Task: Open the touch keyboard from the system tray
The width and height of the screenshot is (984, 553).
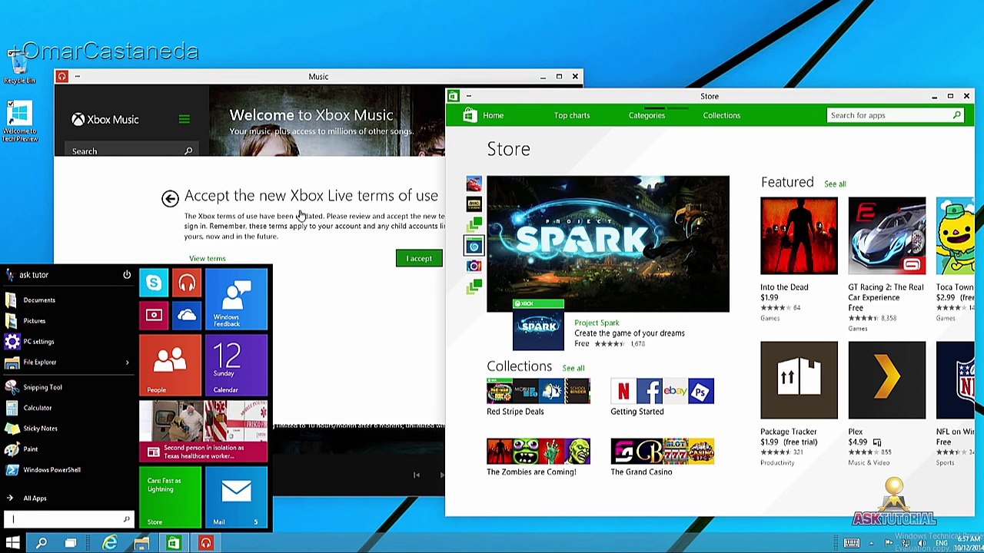Action: click(x=852, y=543)
